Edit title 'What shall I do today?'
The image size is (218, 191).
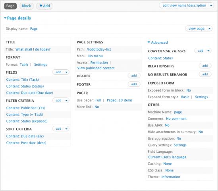(33, 49)
